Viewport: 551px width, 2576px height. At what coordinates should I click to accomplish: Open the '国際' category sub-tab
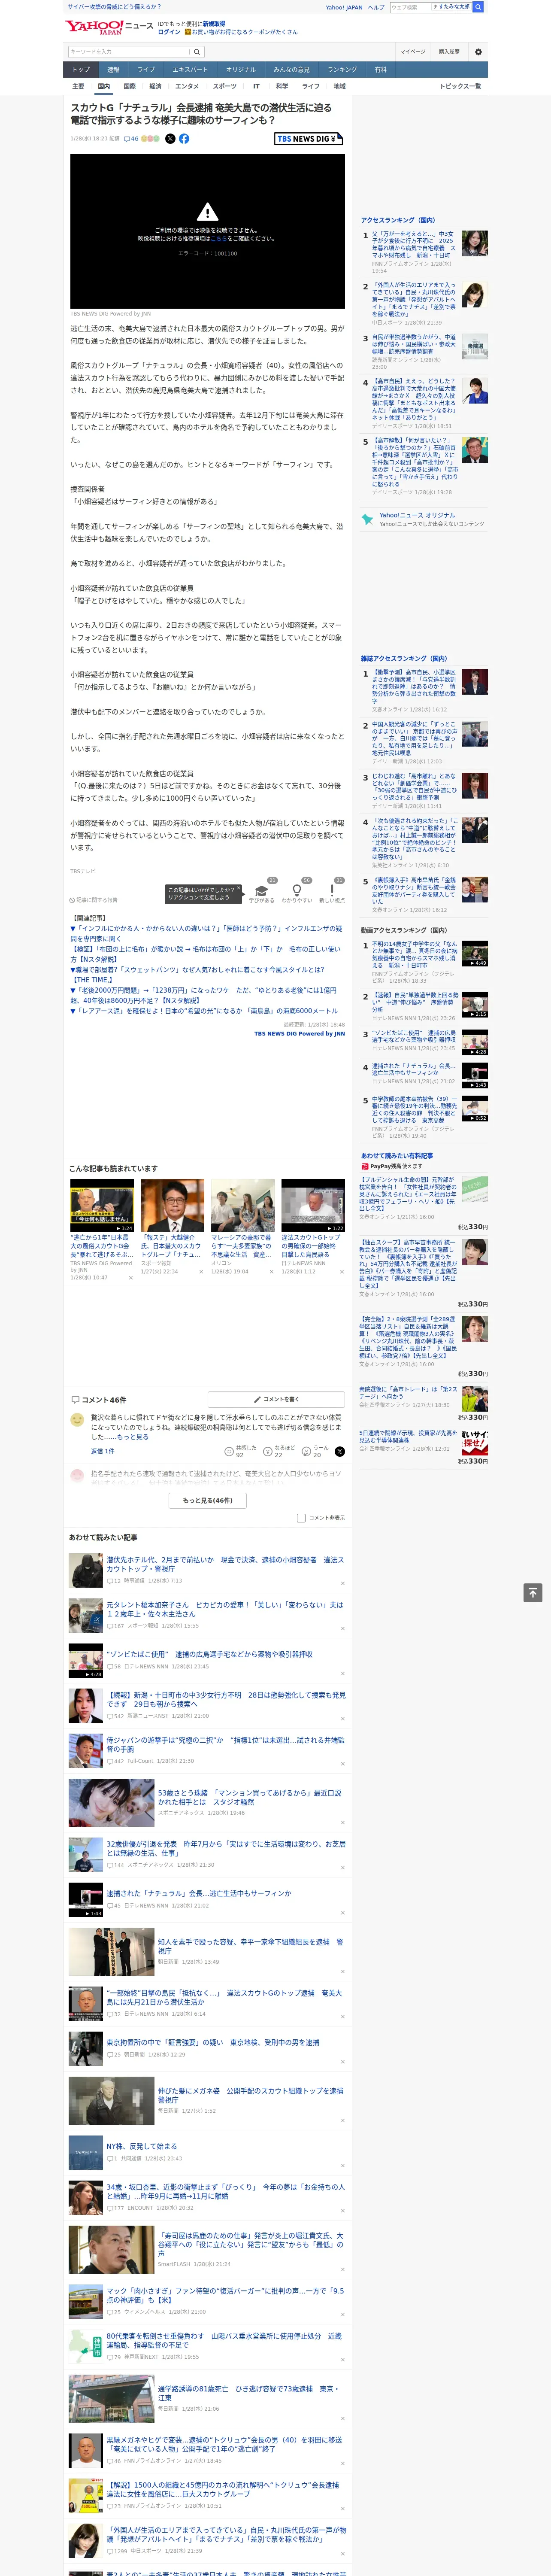tap(129, 86)
